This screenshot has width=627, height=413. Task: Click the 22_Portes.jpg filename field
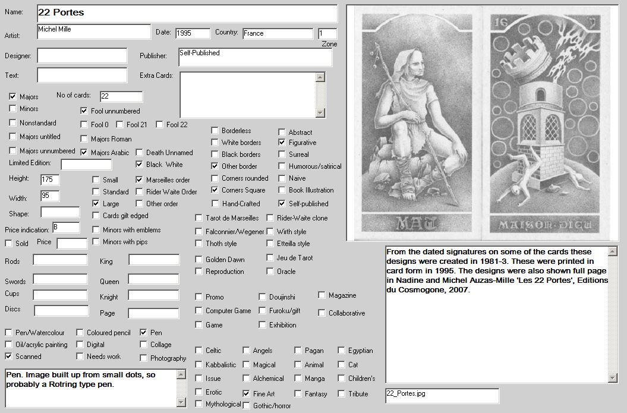click(x=442, y=395)
